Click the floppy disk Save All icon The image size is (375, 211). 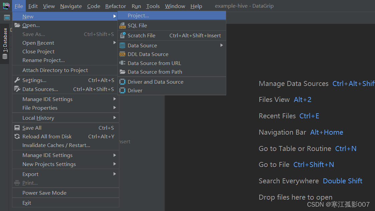tap(17, 128)
